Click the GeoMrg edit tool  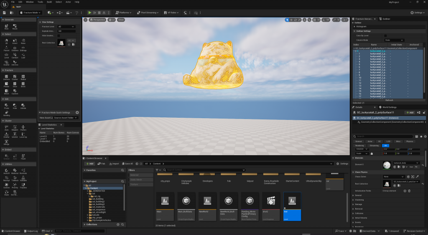(x=7, y=114)
